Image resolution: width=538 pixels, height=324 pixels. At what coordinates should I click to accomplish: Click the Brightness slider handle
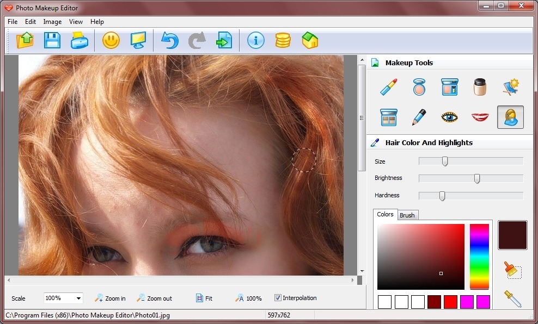(x=477, y=178)
